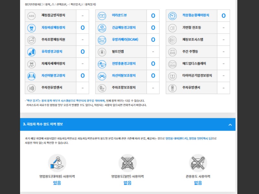259x194 pixels.
Task: Click the O value beside 차선이탈보조장치
Action: [153, 76]
